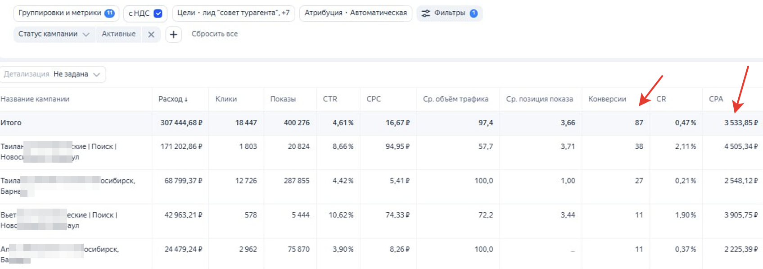Click the CPC column header
This screenshot has width=763, height=269.
click(x=374, y=99)
